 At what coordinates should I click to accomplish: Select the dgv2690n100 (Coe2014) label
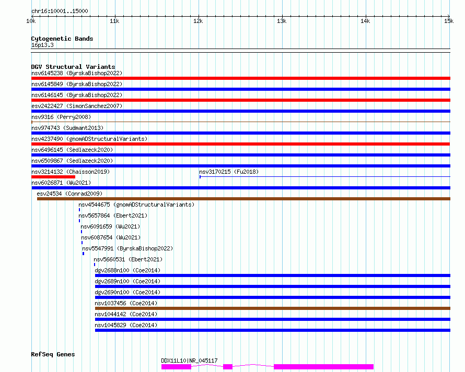coord(127,292)
